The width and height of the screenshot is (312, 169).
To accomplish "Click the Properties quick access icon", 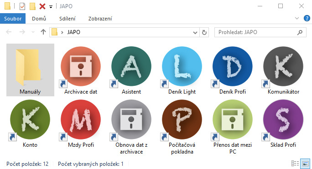I will pyautogui.click(x=22, y=6).
